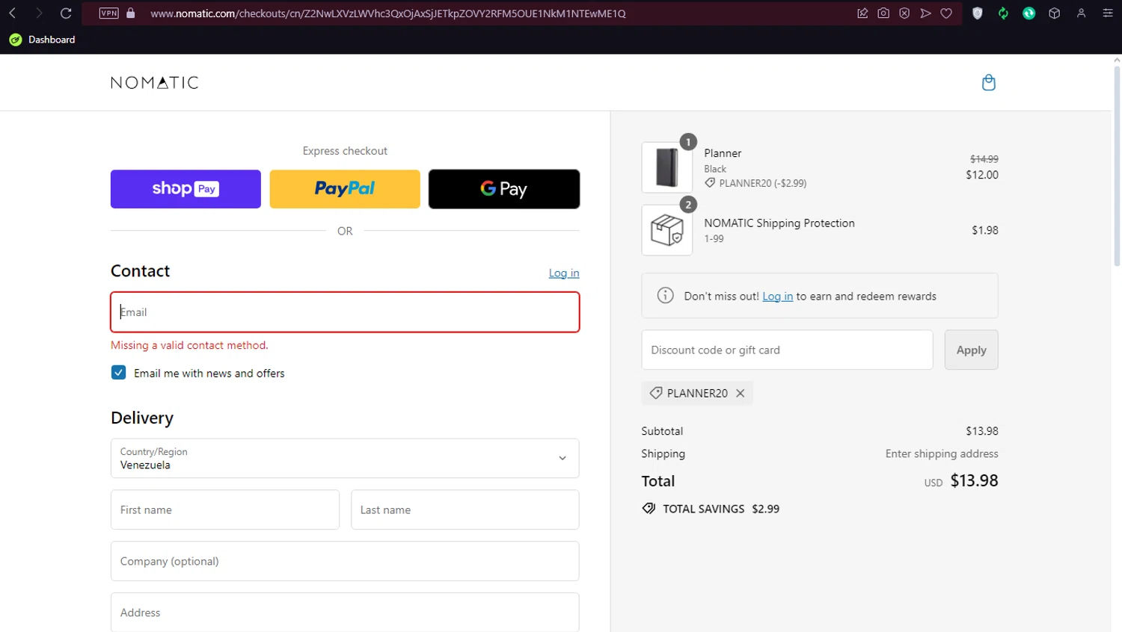Open browser easy setup sliders icon
Screen dimensions: 1122x632
click(1108, 13)
